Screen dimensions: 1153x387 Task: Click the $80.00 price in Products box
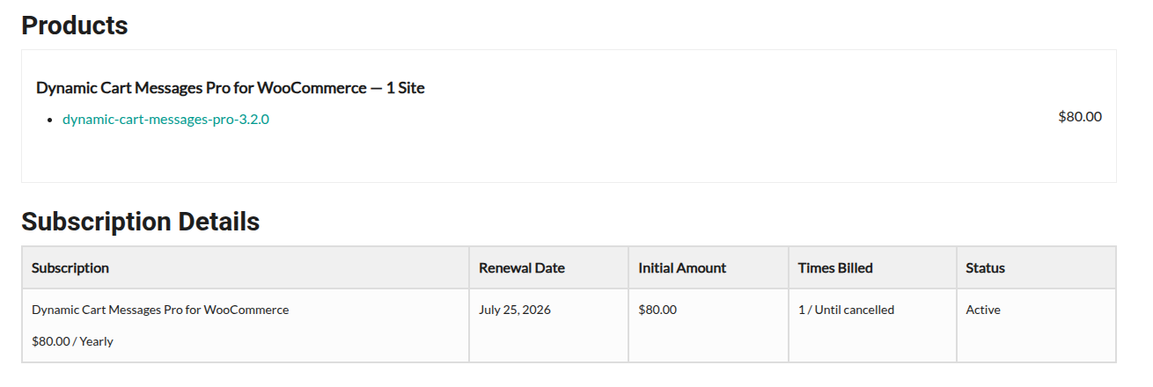pyautogui.click(x=1079, y=116)
